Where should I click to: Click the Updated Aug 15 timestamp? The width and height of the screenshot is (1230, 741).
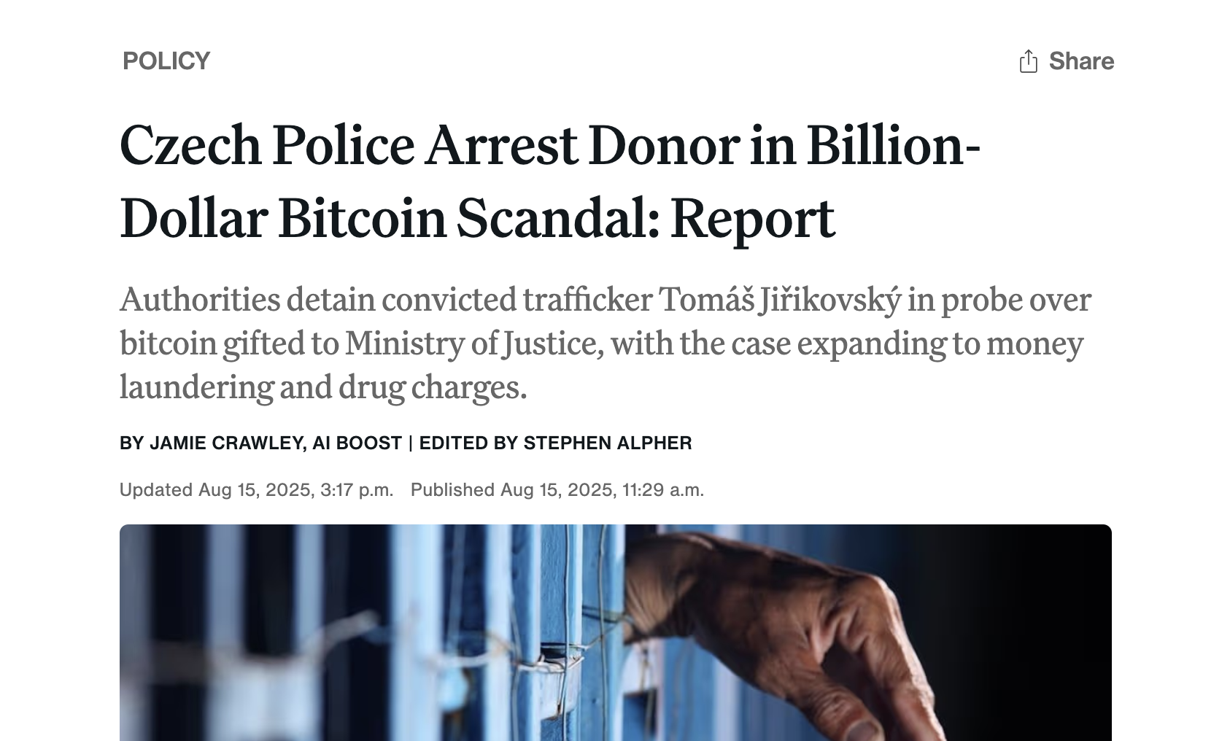tap(256, 489)
